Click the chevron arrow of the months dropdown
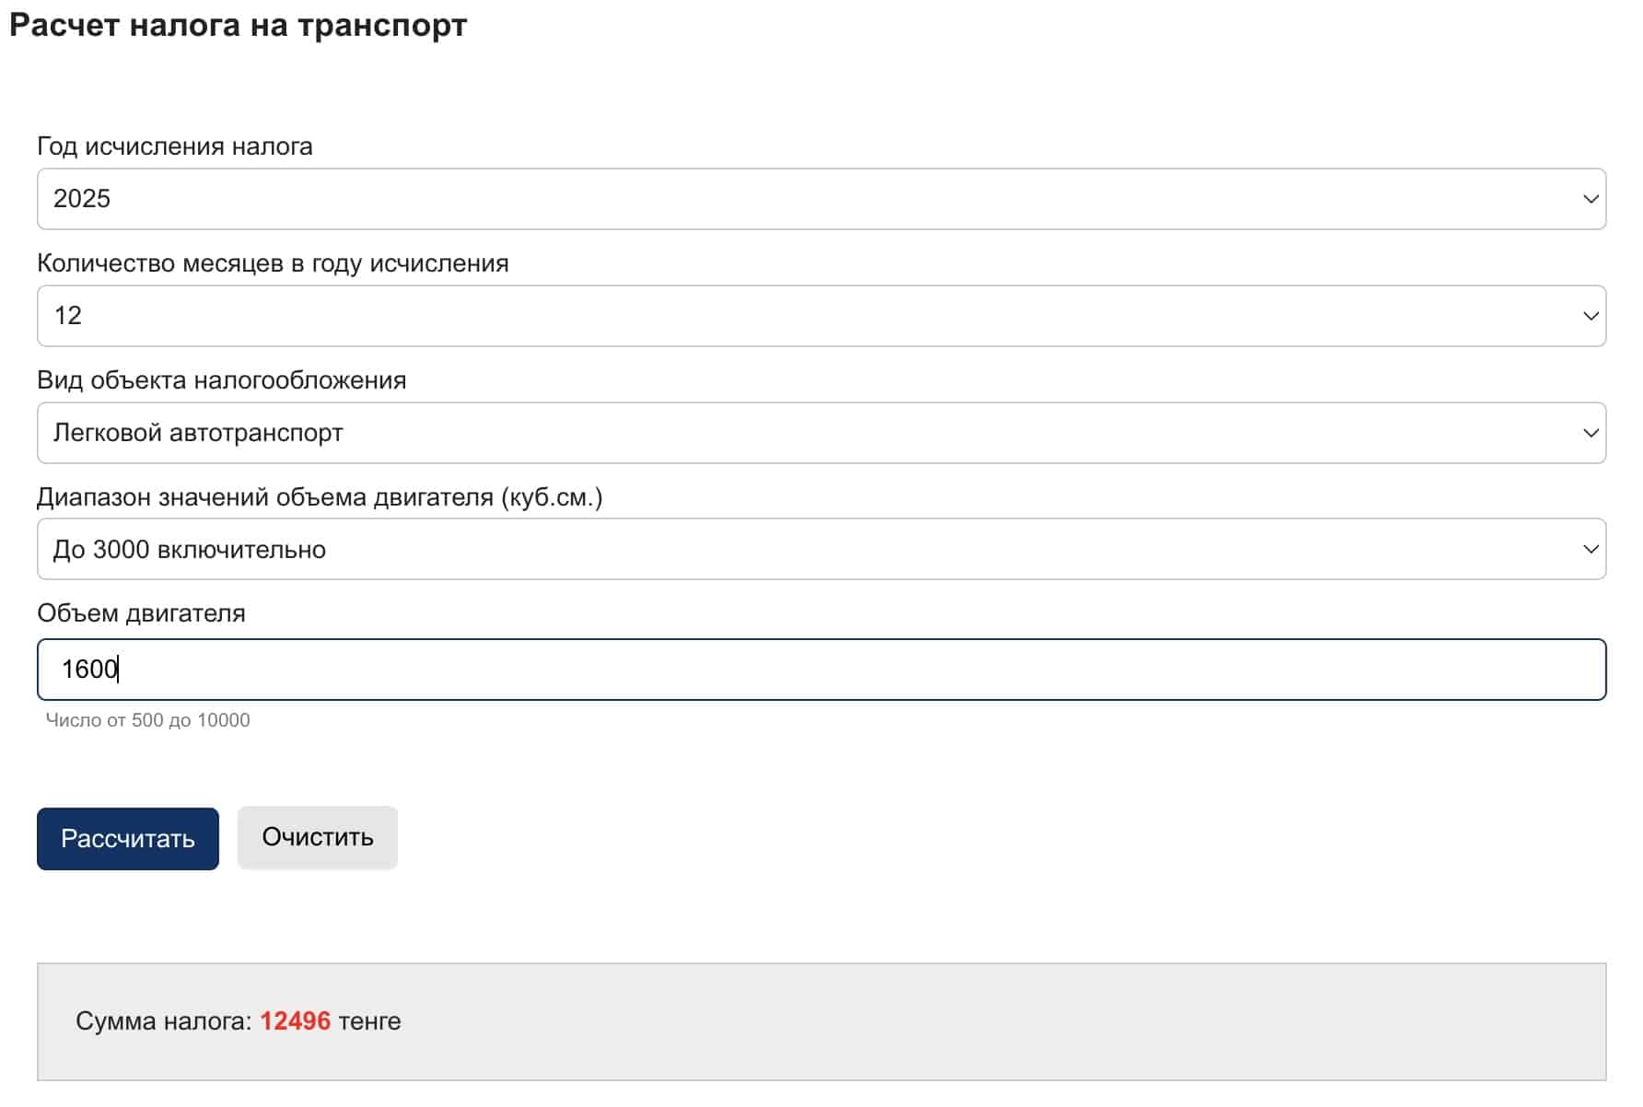This screenshot has width=1643, height=1107. point(1590,316)
